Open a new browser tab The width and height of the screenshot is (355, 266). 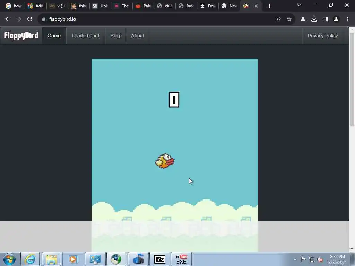click(x=269, y=6)
